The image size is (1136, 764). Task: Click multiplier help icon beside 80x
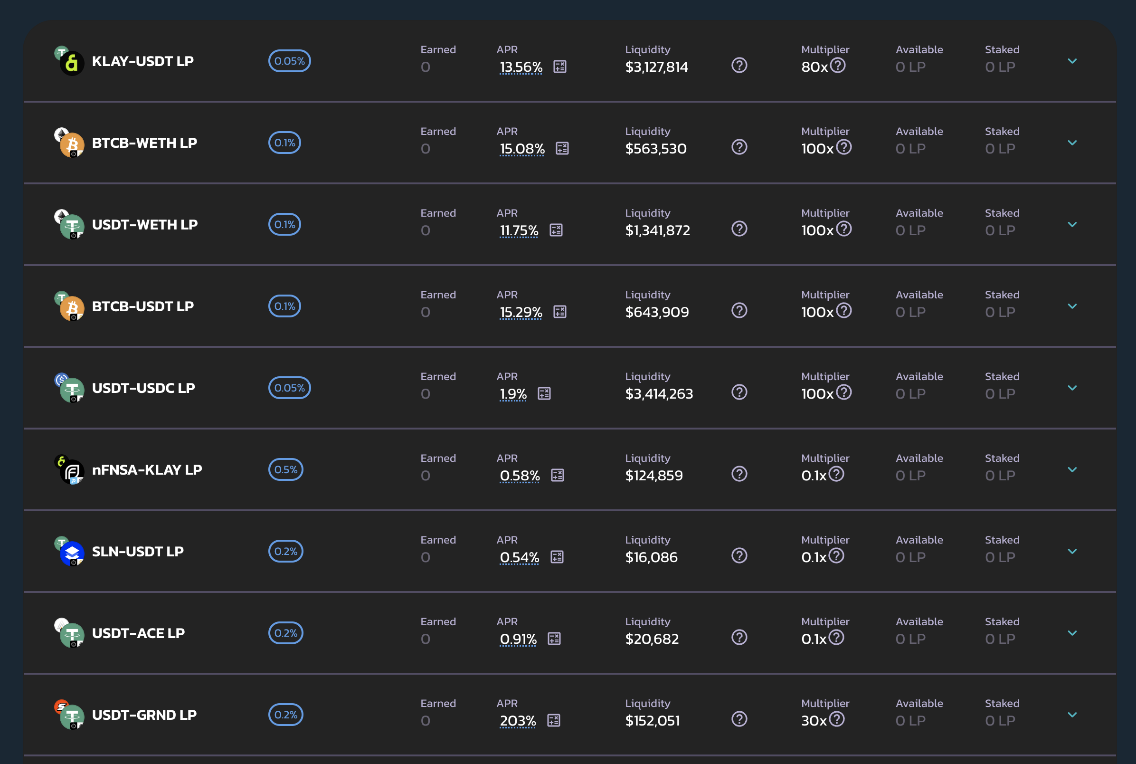(837, 65)
